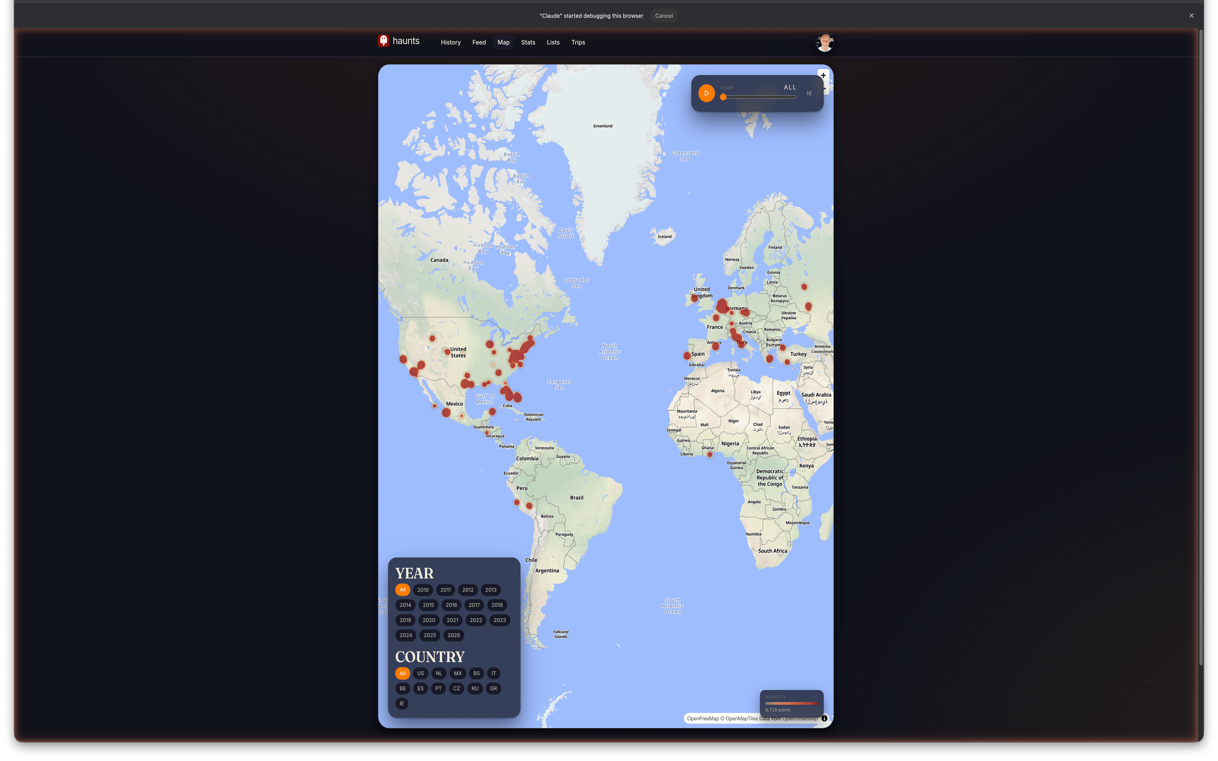Image resolution: width=1218 pixels, height=761 pixels.
Task: Cancel the Claude browser debugging session
Action: pos(664,16)
